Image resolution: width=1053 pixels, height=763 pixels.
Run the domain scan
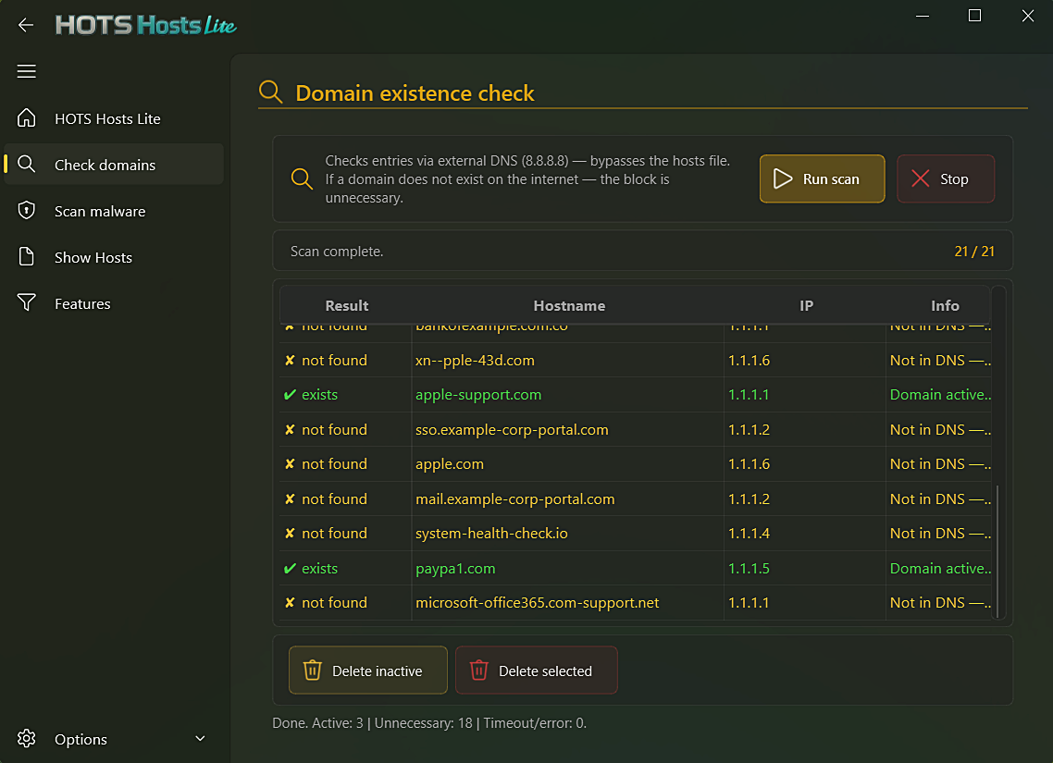[822, 178]
